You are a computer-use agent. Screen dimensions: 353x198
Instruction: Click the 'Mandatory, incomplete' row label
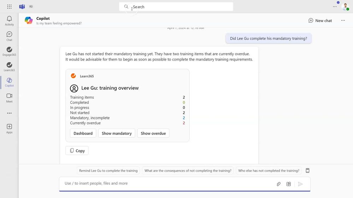(90, 118)
